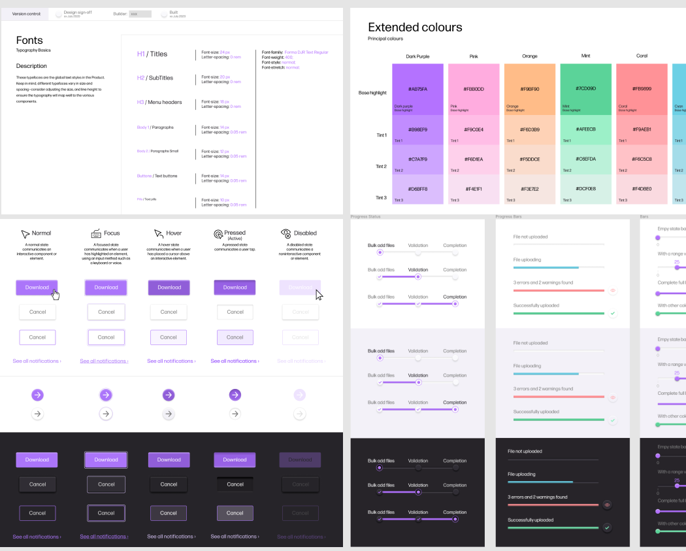Open See all notifications link
Viewport: 686px width, 551px height.
(x=37, y=360)
